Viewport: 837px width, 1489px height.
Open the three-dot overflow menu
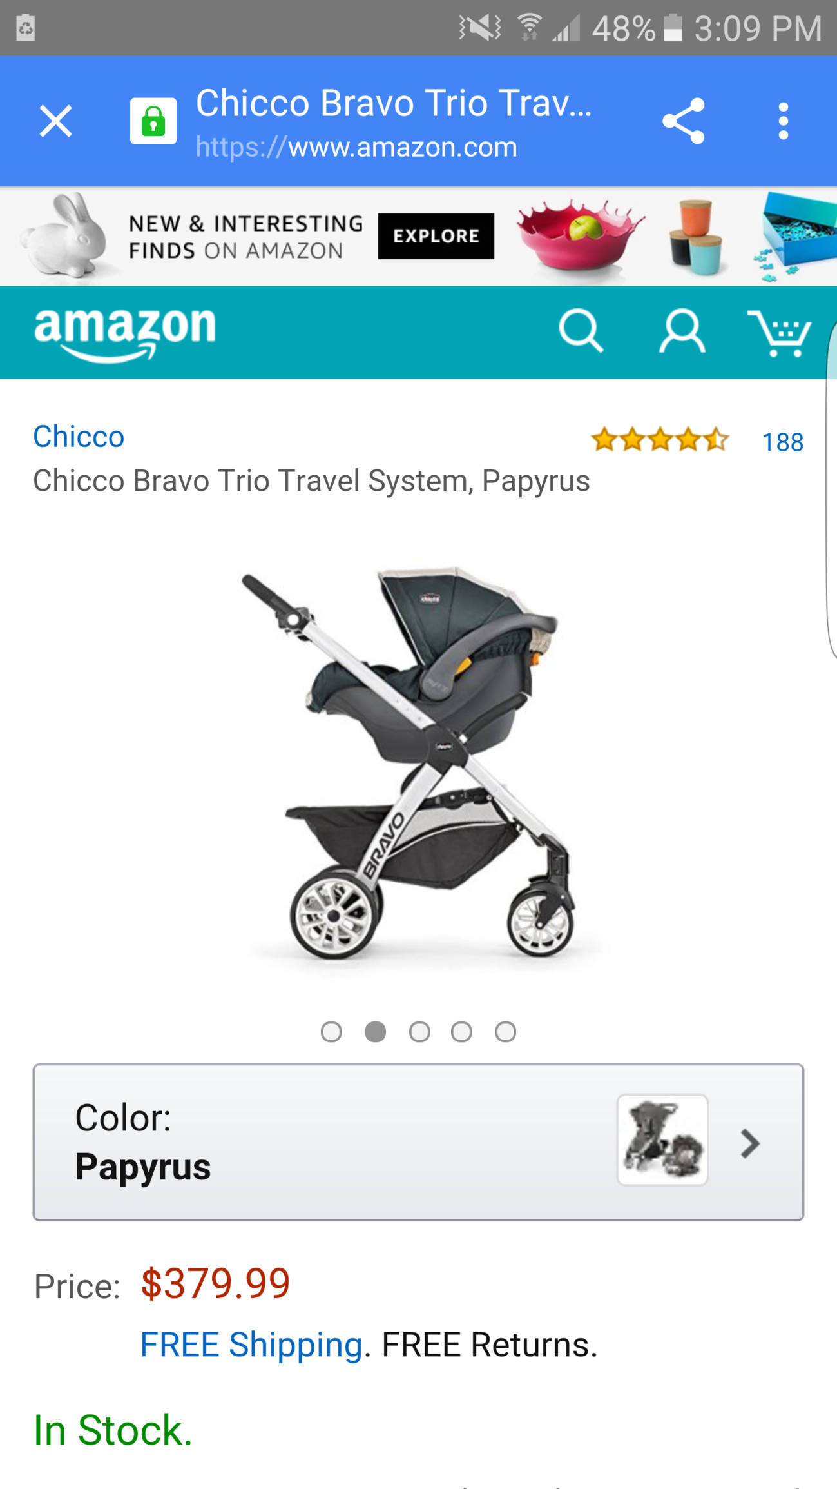point(783,121)
